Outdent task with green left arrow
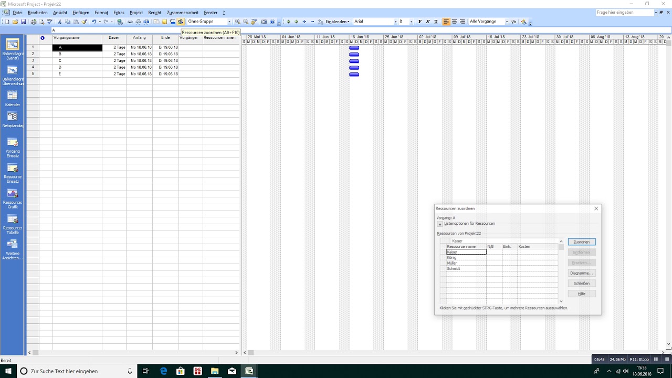Screen dimensions: 672x378 click(288, 22)
